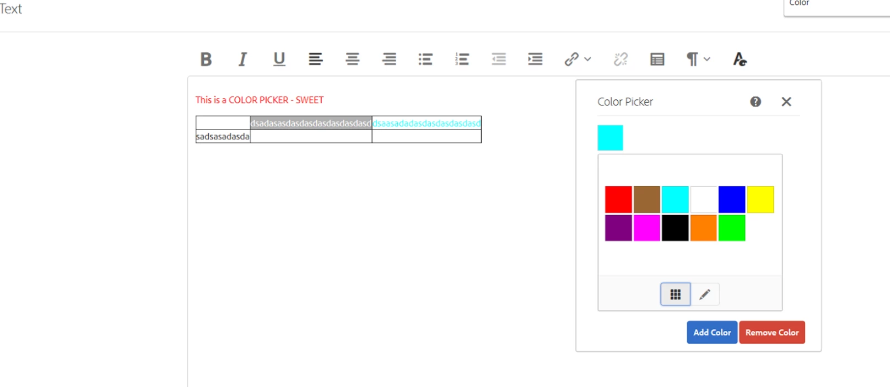Open Color Picker help icon
The height and width of the screenshot is (387, 890).
pos(756,101)
